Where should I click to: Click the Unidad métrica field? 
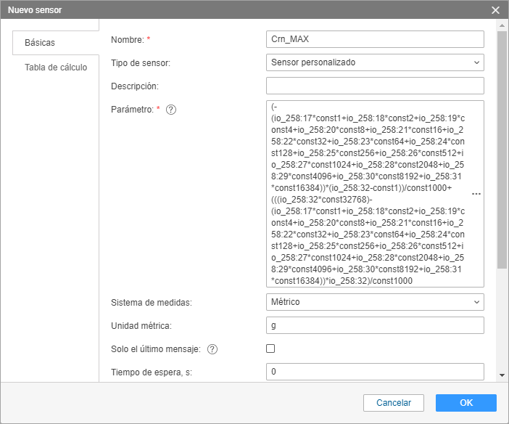(374, 325)
